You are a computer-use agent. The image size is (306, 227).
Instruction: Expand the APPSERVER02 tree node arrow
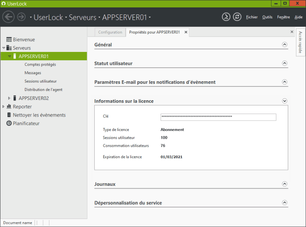pos(9,98)
